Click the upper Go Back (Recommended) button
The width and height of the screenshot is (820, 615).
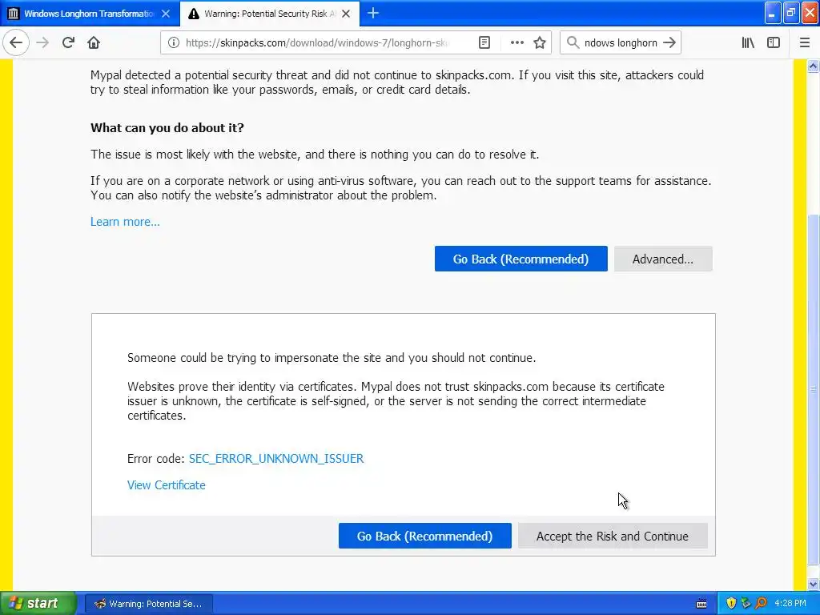point(521,259)
